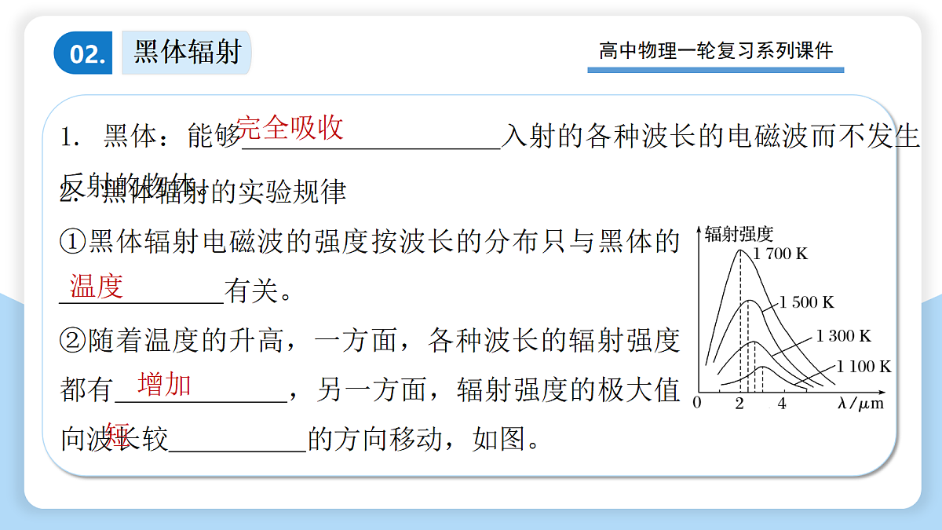Click the red answer 温度

tap(97, 286)
